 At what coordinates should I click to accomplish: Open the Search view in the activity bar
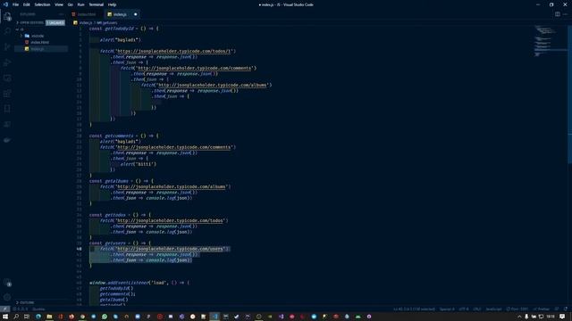click(x=7, y=31)
